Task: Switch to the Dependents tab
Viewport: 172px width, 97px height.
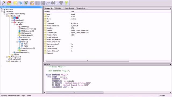Action: tap(81, 8)
